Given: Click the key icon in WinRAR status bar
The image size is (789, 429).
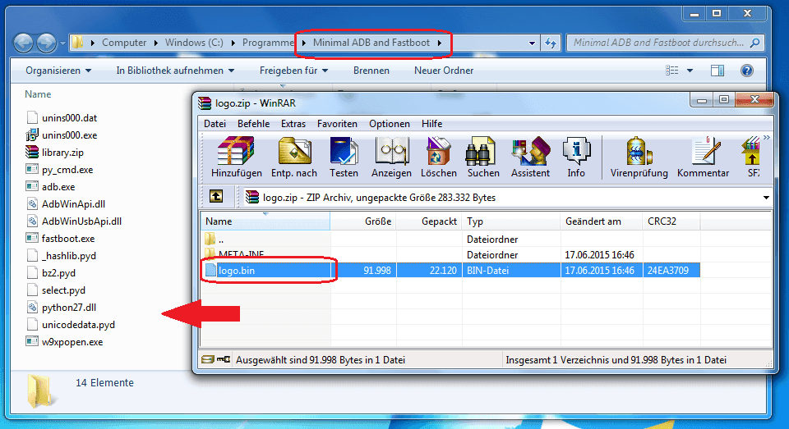Looking at the screenshot, I should (224, 359).
